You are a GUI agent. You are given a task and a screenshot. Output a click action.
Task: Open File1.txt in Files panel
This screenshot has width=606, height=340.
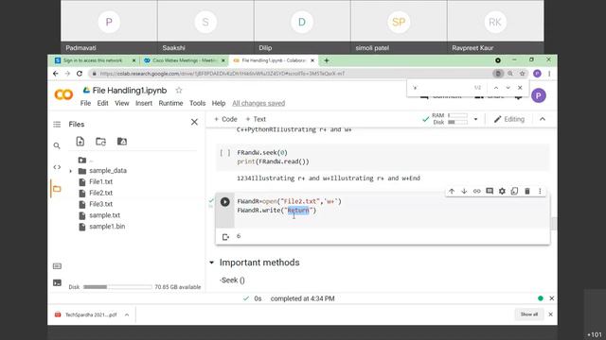tap(101, 181)
